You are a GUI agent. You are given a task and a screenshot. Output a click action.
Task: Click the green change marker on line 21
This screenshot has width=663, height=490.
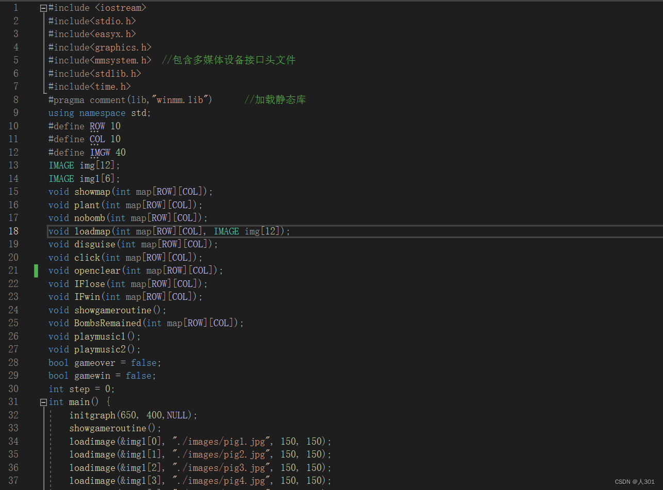point(36,271)
